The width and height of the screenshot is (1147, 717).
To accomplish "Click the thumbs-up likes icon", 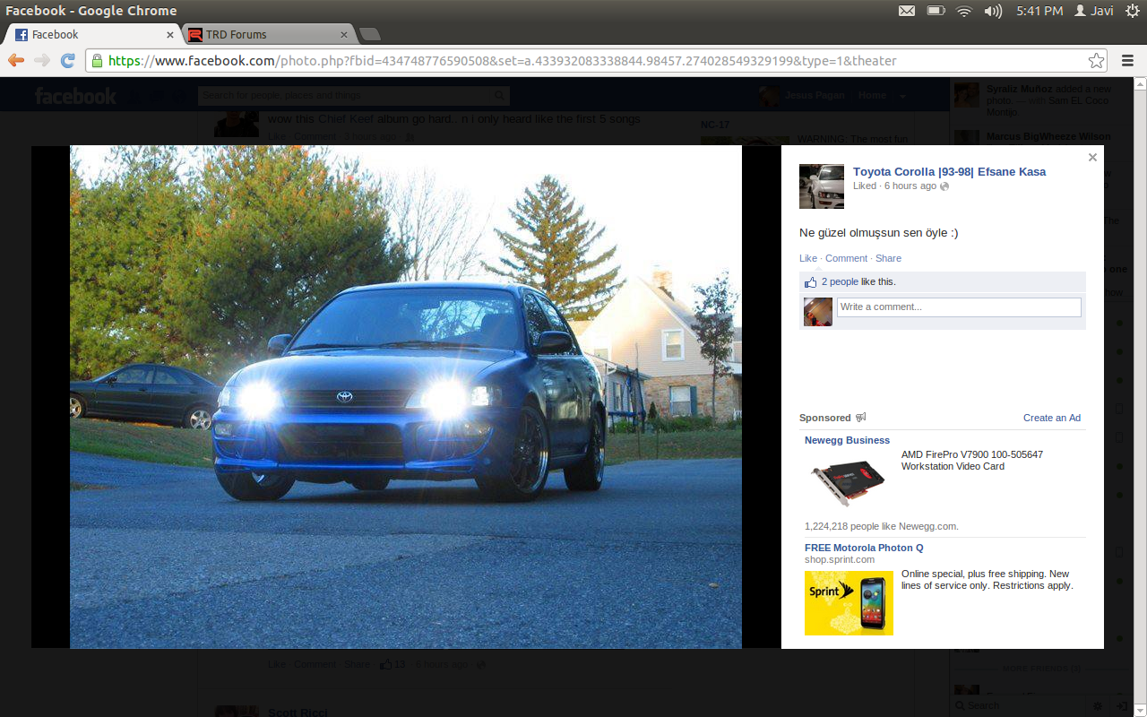I will coord(811,282).
